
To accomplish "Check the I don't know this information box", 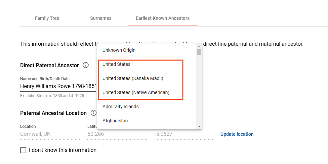I will (x=23, y=150).
